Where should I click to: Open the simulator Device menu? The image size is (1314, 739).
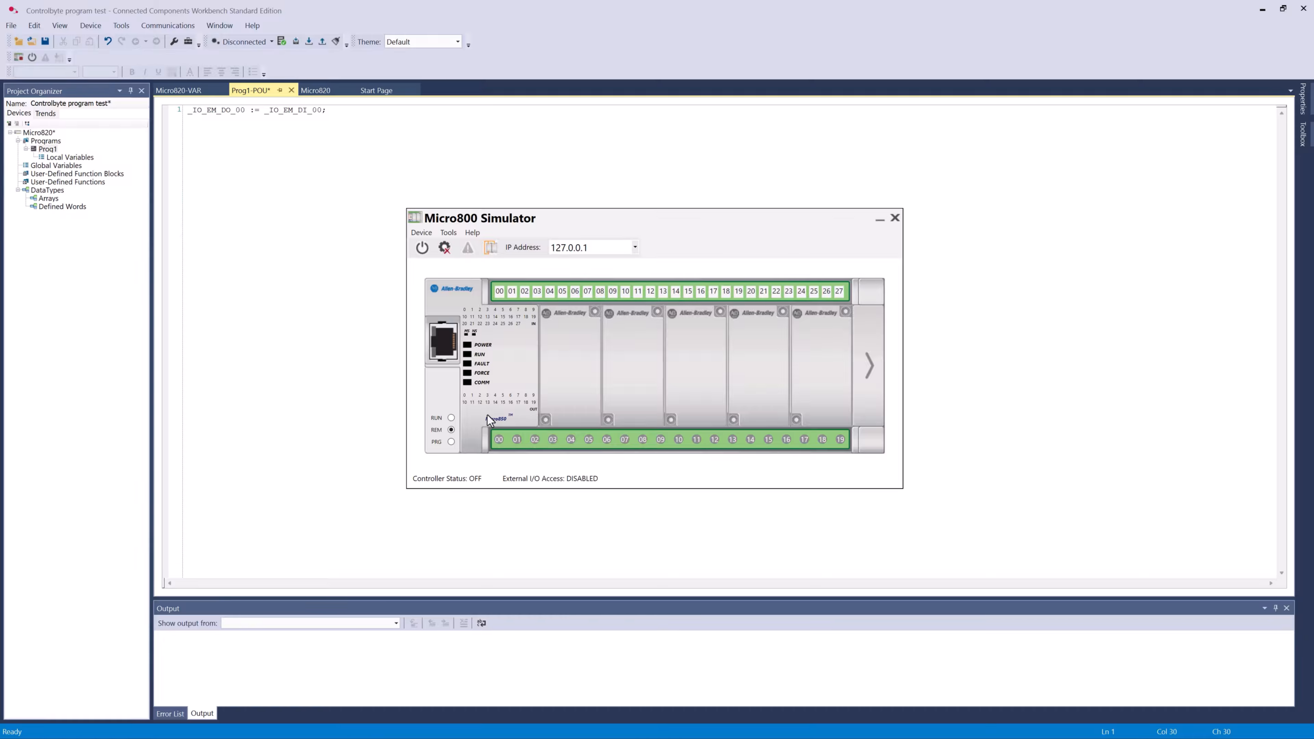[421, 232]
